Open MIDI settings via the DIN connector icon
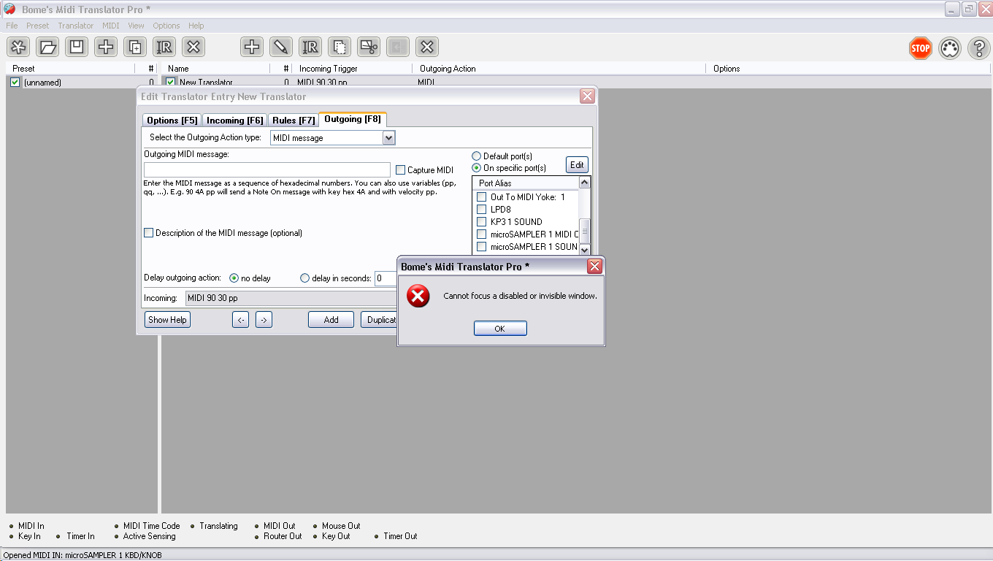 coord(949,49)
